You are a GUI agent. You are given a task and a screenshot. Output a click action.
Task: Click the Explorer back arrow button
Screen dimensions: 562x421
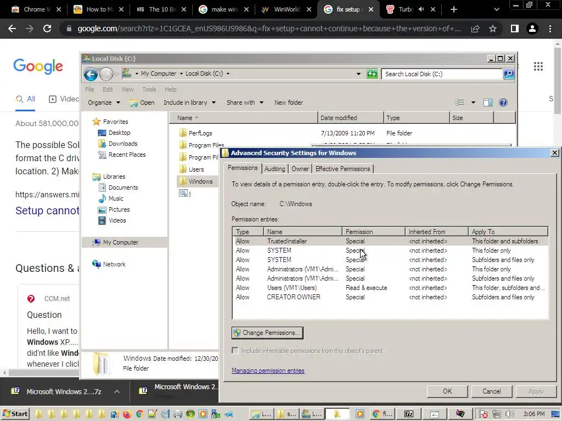click(91, 75)
